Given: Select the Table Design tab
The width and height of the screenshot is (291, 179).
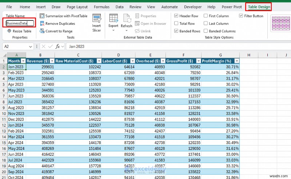Looking at the screenshot, I should coord(259,7).
